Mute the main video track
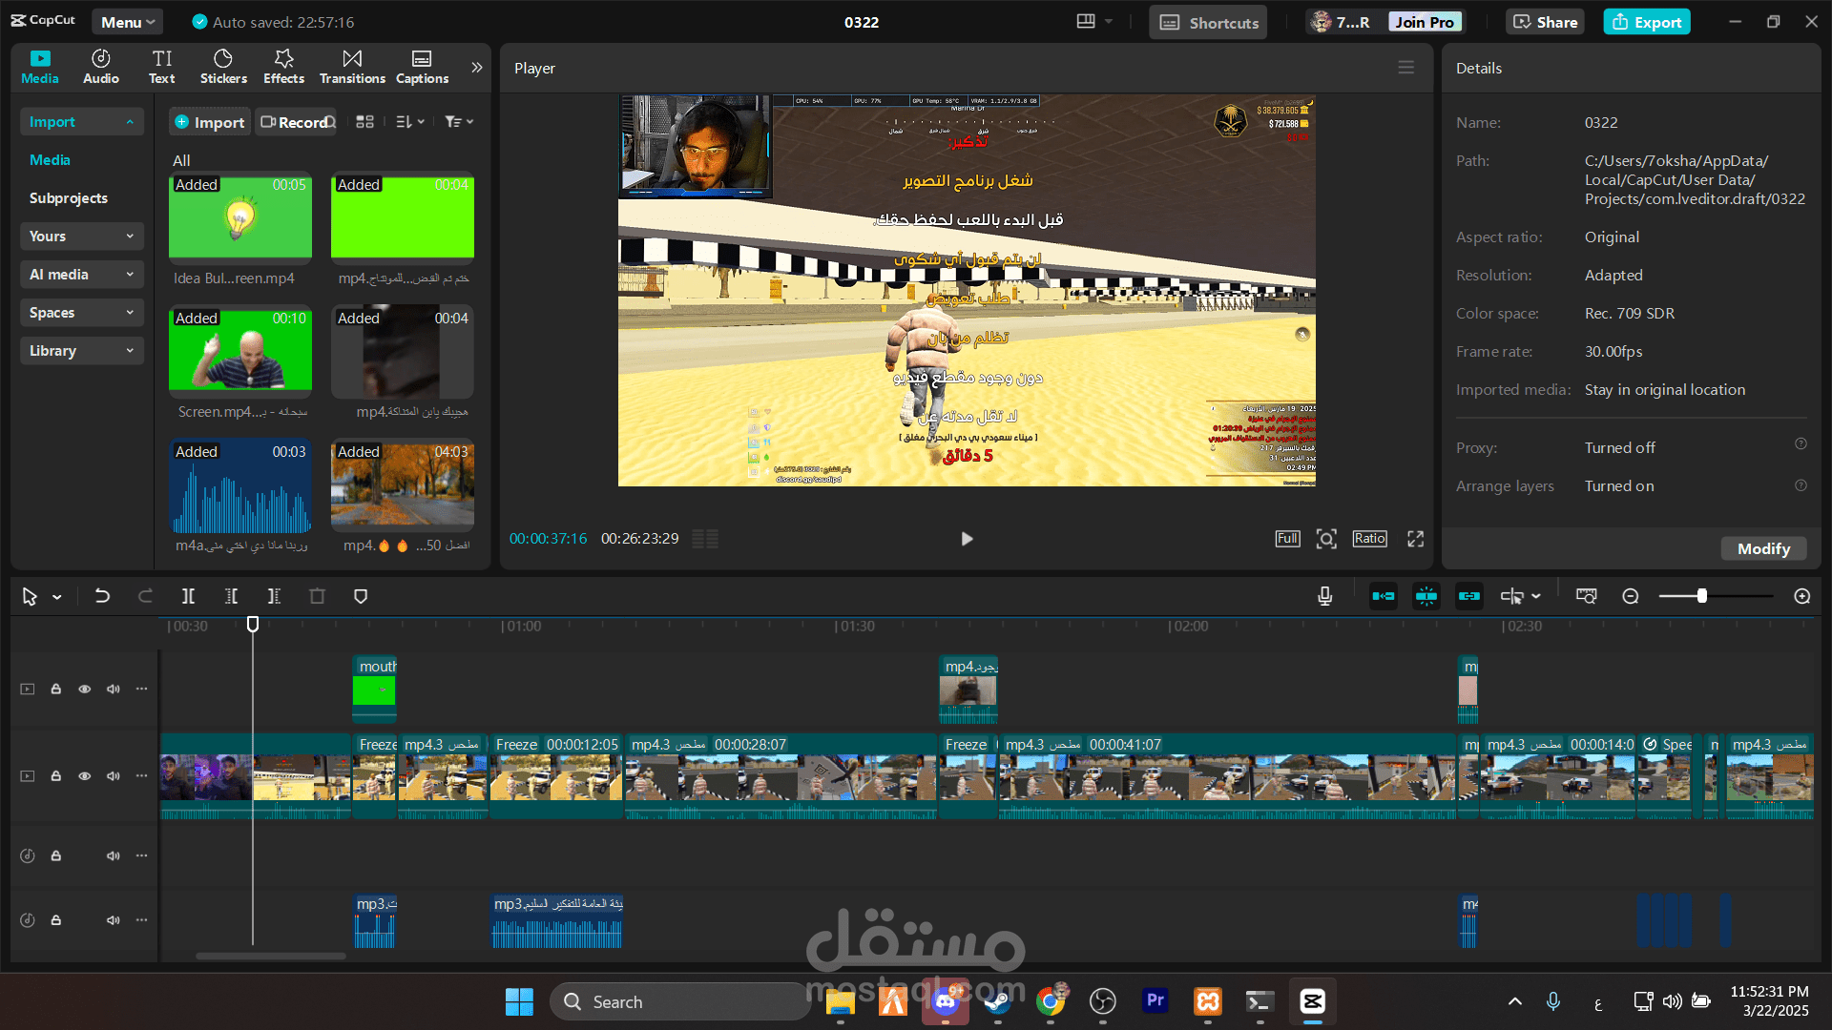This screenshot has width=1832, height=1030. [x=114, y=776]
